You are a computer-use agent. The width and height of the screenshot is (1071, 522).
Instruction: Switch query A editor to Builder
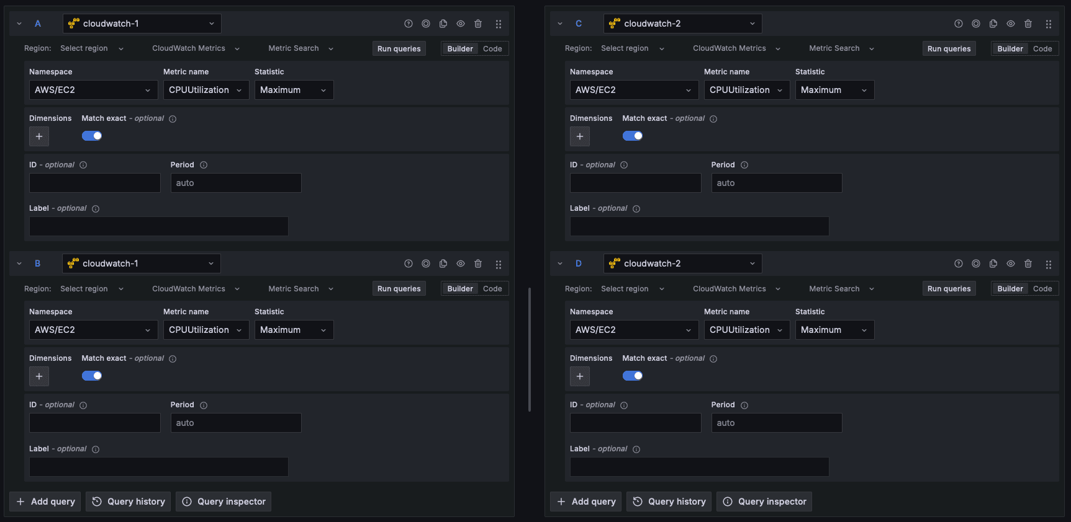pos(460,49)
